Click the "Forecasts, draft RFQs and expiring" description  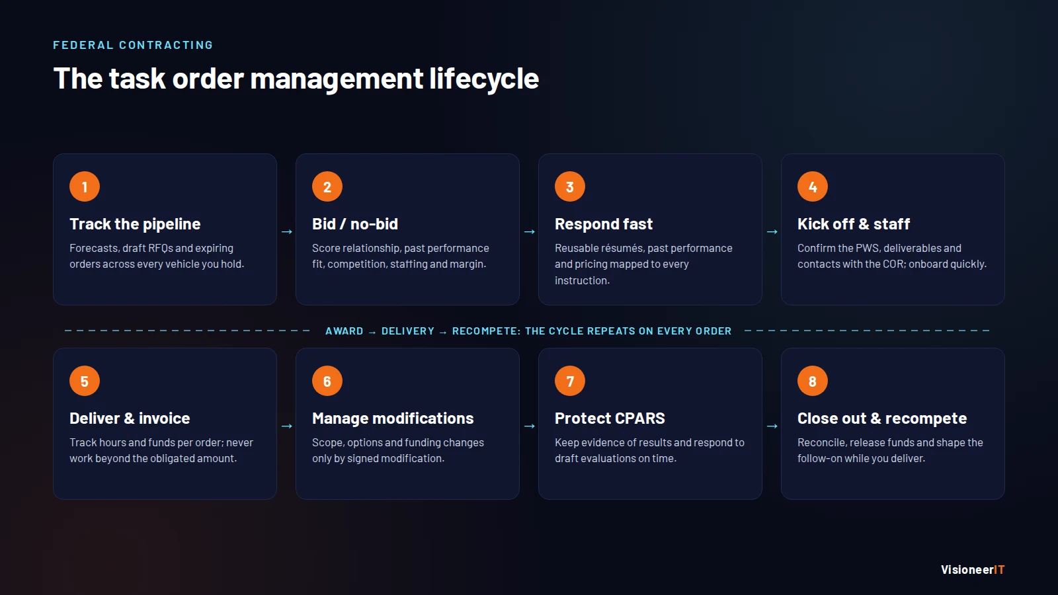click(157, 256)
